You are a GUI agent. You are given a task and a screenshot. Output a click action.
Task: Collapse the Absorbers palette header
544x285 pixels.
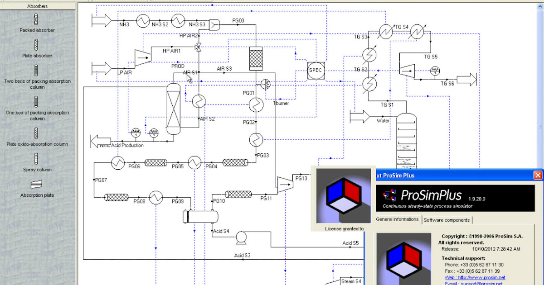[37, 6]
